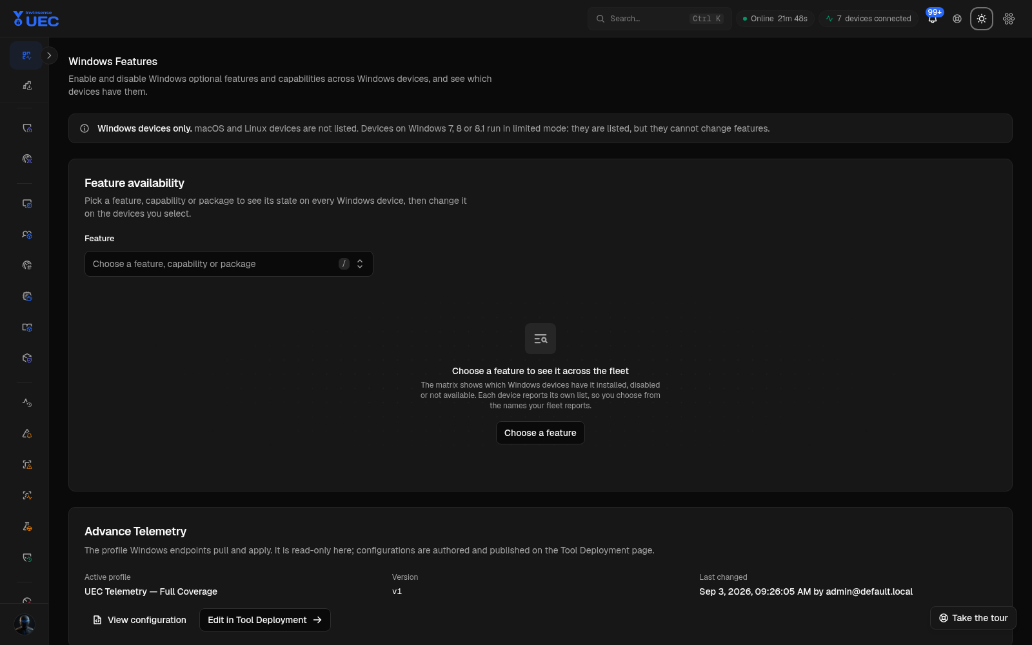Open the lifebuoy help icon in header
The width and height of the screenshot is (1032, 645).
click(957, 19)
